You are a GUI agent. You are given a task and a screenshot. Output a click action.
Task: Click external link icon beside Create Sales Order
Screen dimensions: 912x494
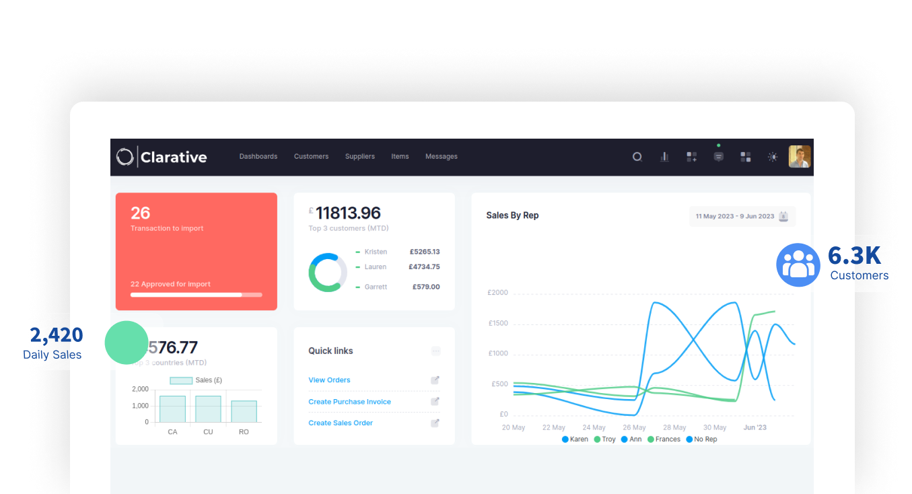tap(435, 423)
